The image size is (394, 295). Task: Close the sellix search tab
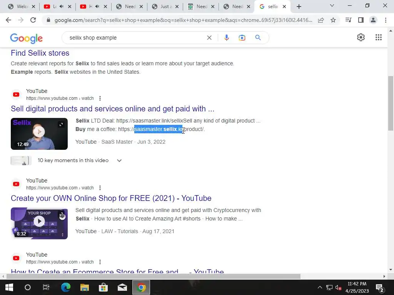click(x=284, y=7)
